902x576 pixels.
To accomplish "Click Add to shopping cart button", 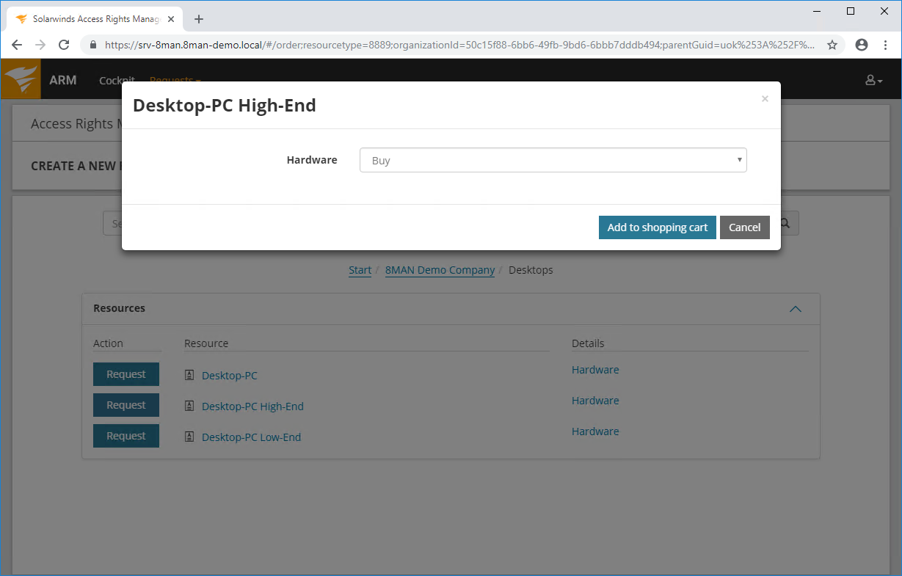I will (x=657, y=227).
